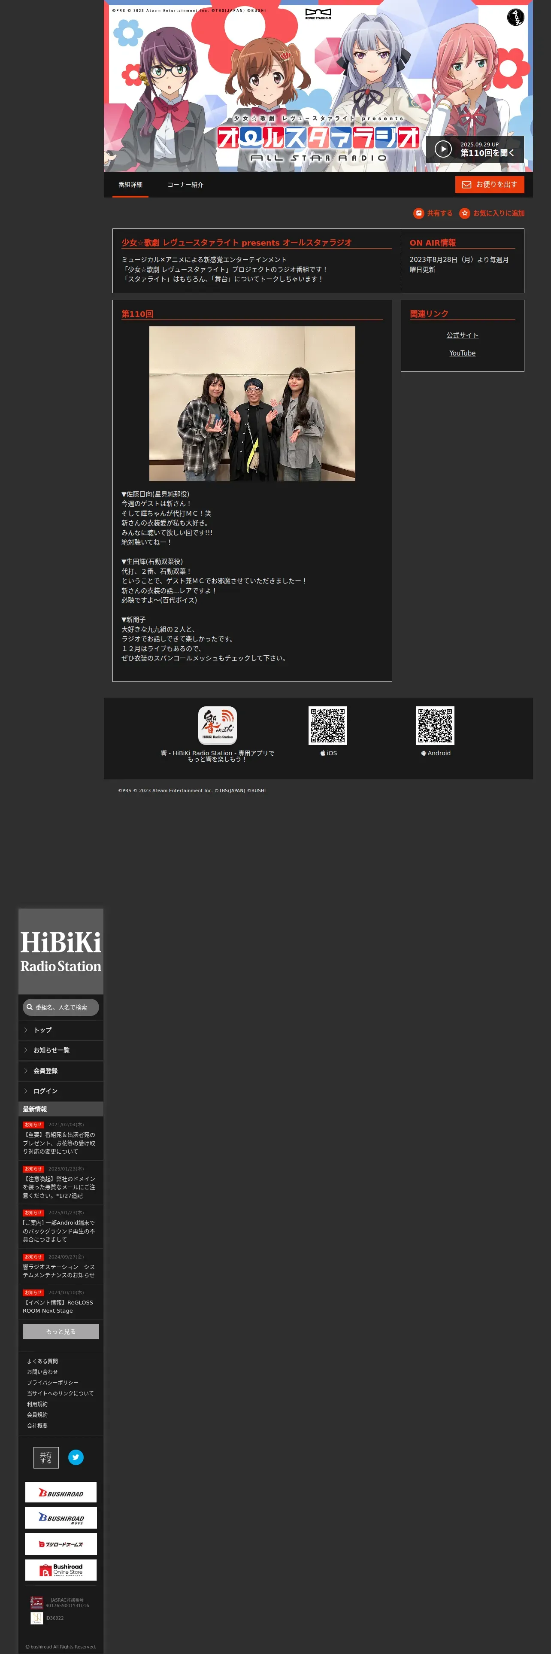The width and height of the screenshot is (551, 1654).
Task: Open the Bushiroad Online Store banner
Action: coord(61,1570)
